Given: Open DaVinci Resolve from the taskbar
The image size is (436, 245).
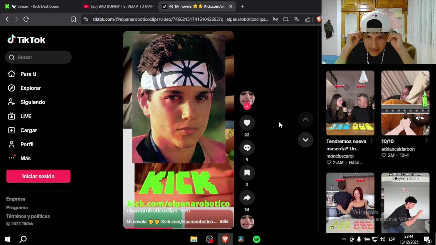Looking at the screenshot, I should pyautogui.click(x=241, y=239).
